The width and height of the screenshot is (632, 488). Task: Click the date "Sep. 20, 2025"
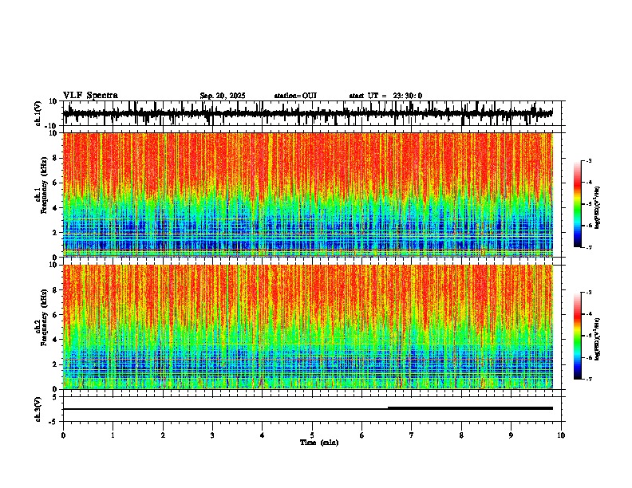[x=223, y=96]
